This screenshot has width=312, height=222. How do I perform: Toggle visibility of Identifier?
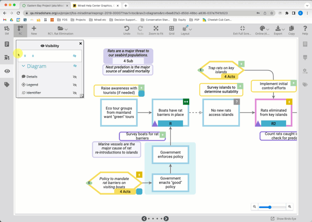point(75,93)
